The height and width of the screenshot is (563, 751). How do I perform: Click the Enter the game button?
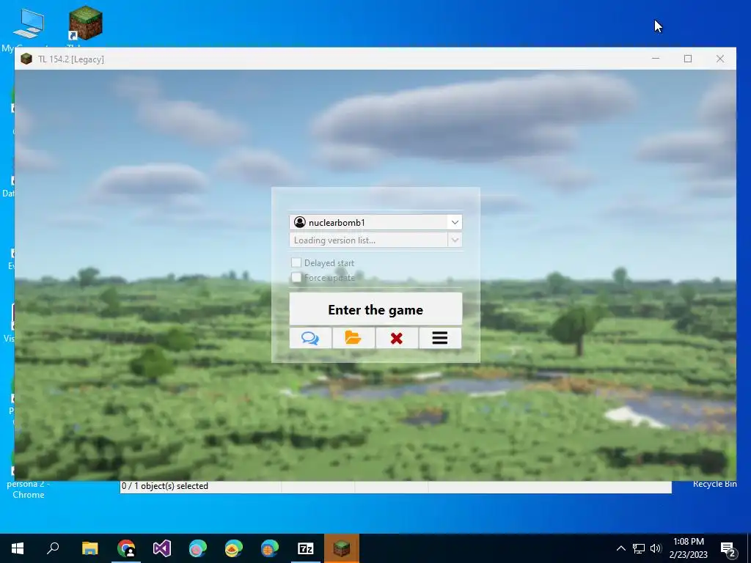375,309
